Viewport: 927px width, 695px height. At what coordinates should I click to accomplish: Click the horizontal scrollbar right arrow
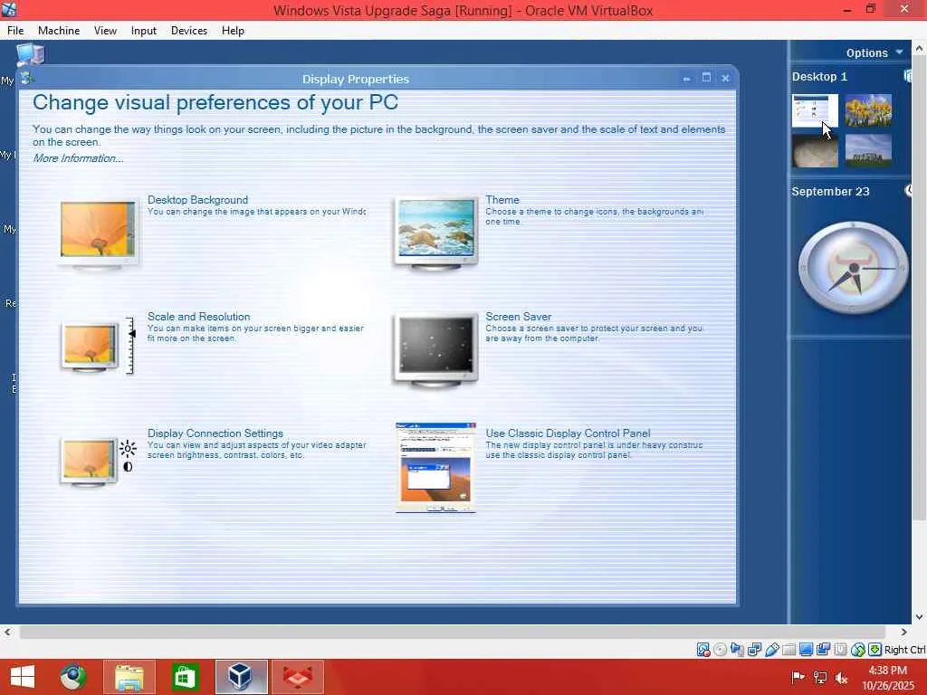[x=904, y=632]
